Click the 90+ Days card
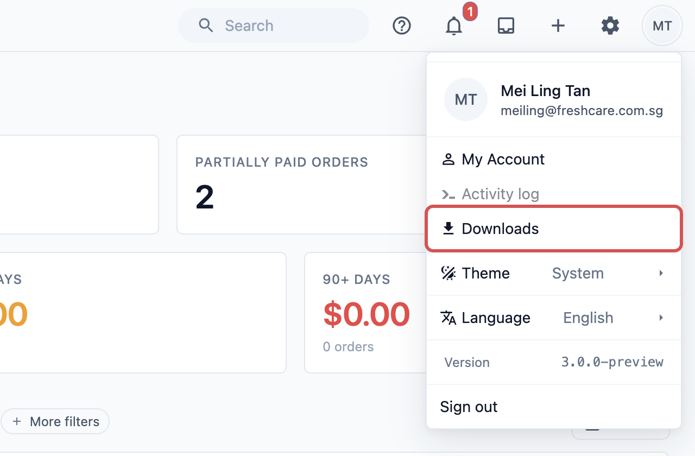Screen dimensions: 695x456 [x=365, y=313]
